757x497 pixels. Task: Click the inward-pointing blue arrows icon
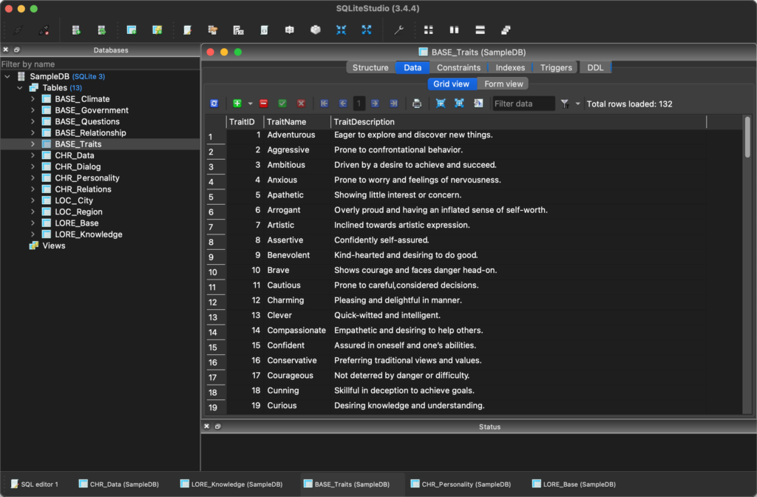[x=341, y=30]
